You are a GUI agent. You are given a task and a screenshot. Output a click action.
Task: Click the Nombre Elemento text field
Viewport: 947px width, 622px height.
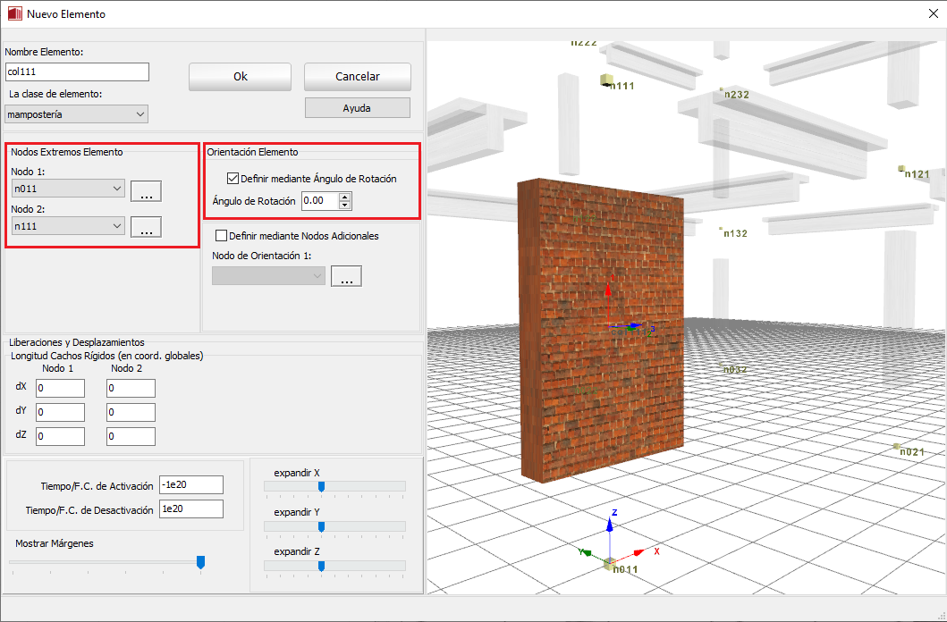[77, 71]
